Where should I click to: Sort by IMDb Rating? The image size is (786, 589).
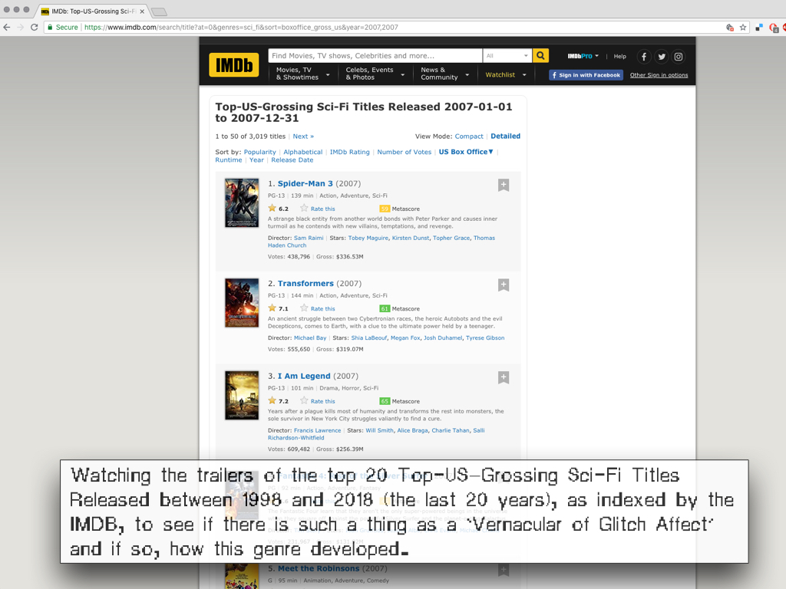pyautogui.click(x=349, y=152)
